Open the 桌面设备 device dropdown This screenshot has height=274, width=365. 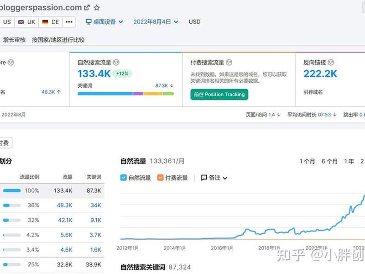tap(104, 21)
